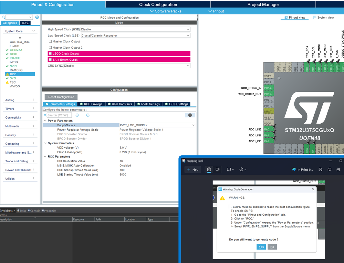Open SupplySource PWR_LDO_SUPPLY dropdown

click(x=157, y=125)
